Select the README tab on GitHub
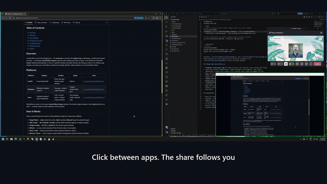This screenshot has height=184, width=327. click(x=29, y=22)
